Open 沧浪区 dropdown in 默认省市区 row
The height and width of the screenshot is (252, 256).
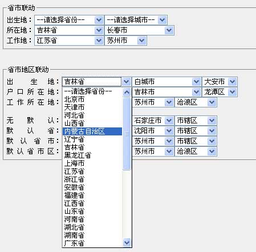(x=196, y=151)
